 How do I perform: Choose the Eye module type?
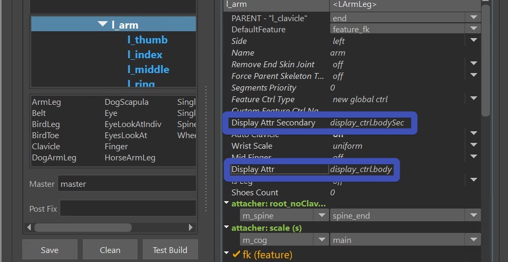(x=111, y=113)
